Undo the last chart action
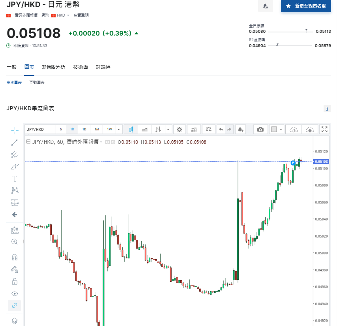 tap(220, 129)
